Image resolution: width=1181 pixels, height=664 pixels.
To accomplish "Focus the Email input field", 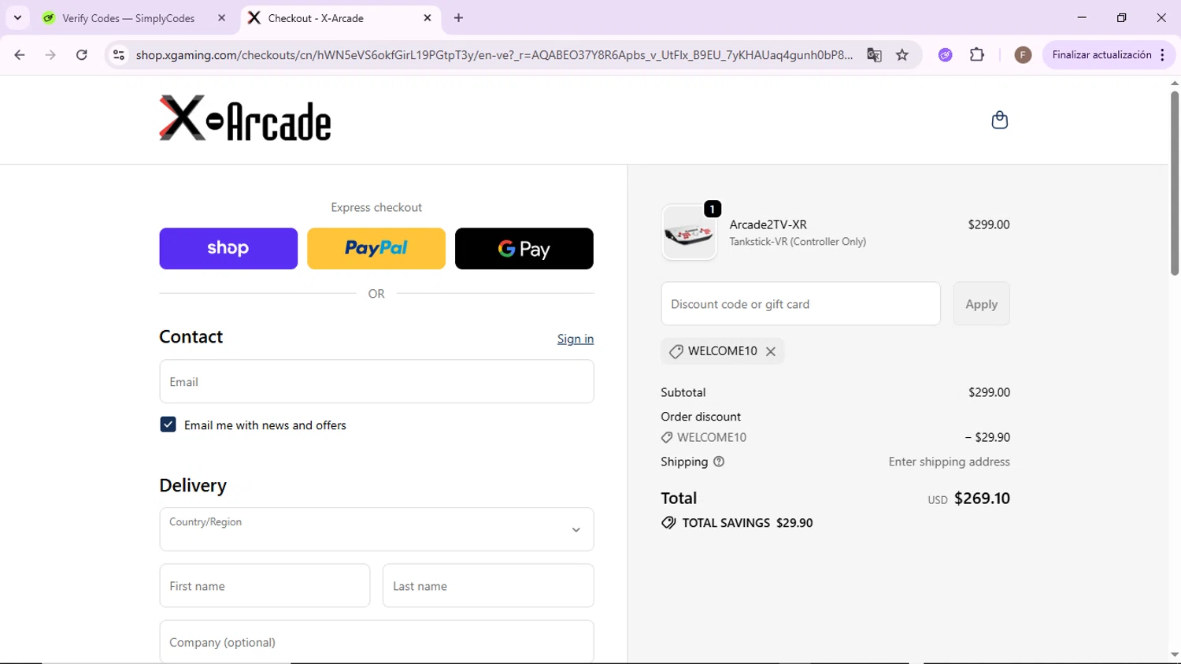I will point(376,382).
